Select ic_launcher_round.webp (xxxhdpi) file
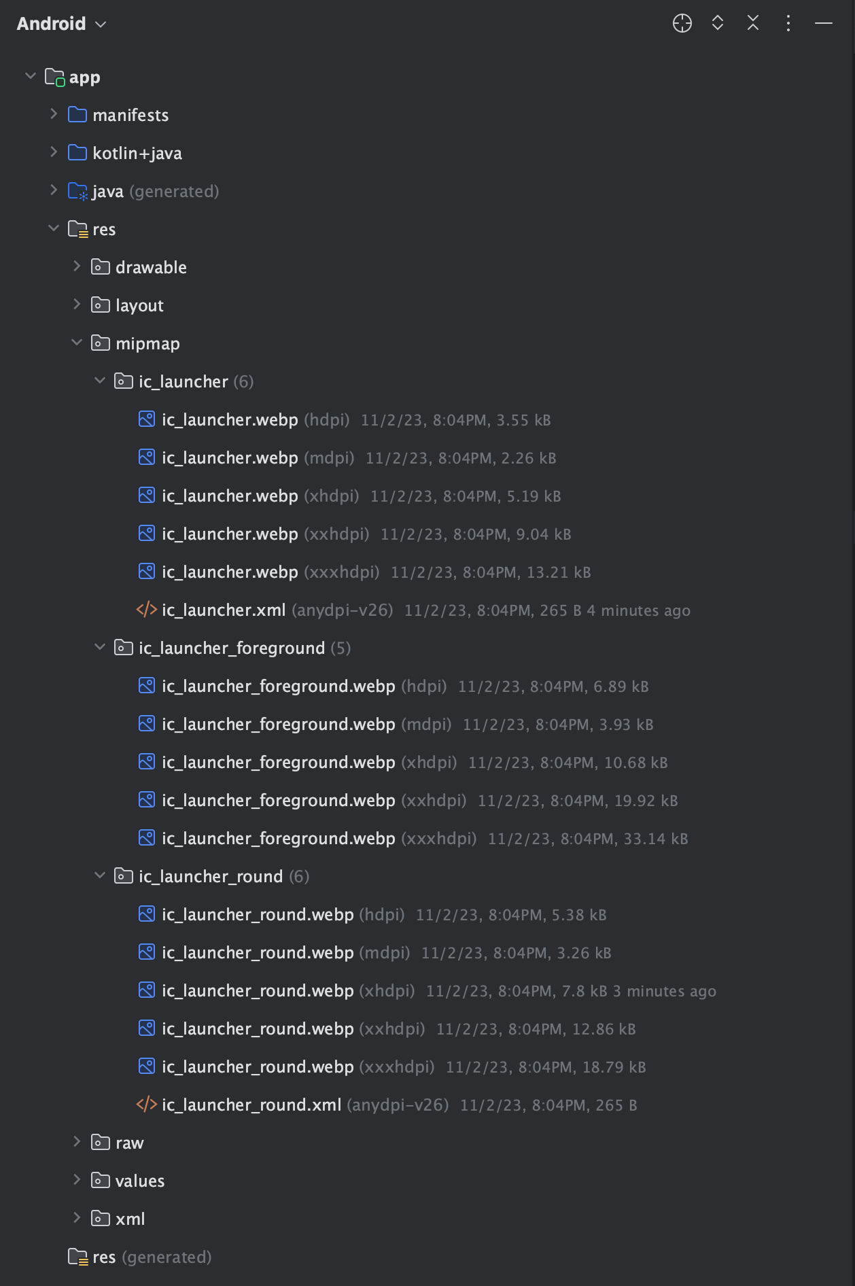 coord(392,1067)
